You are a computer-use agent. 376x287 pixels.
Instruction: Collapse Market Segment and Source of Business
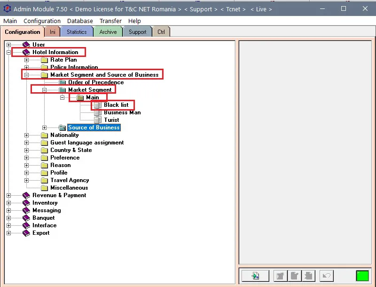click(27, 75)
